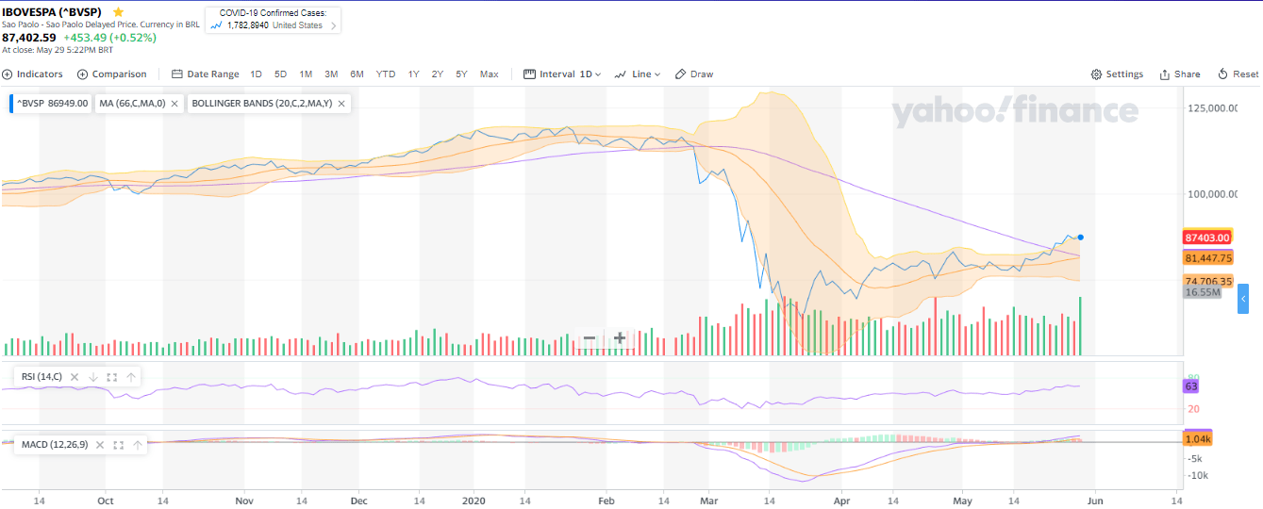Select the 6M date range
1263x509 pixels.
pos(357,74)
